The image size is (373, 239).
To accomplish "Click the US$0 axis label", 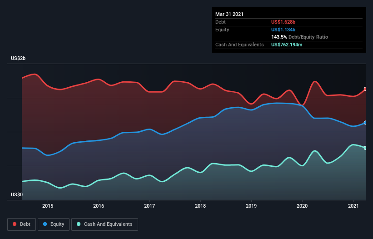I will point(17,194).
